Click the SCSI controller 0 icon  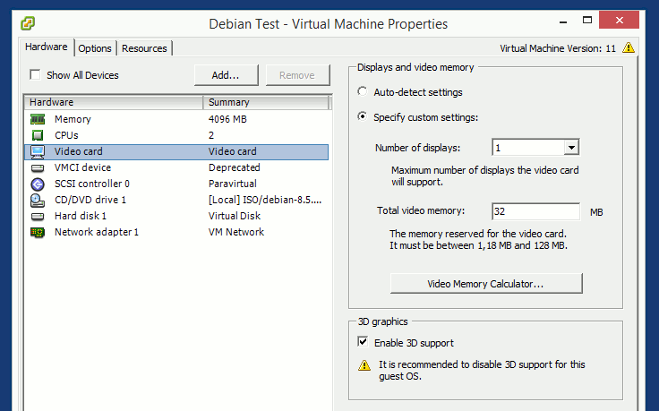38,184
